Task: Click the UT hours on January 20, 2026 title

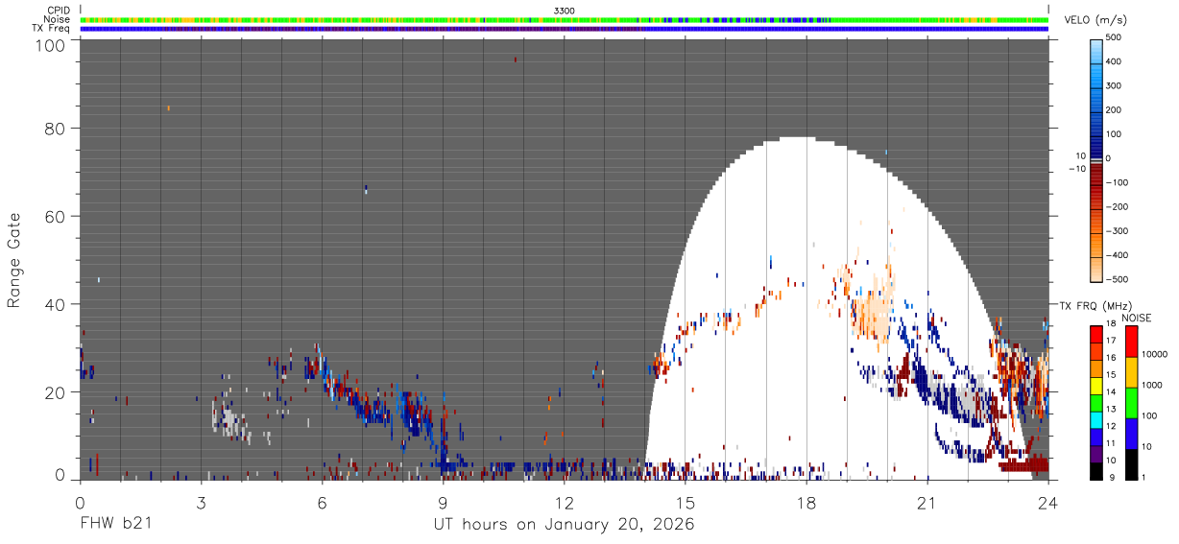Action: 564,525
